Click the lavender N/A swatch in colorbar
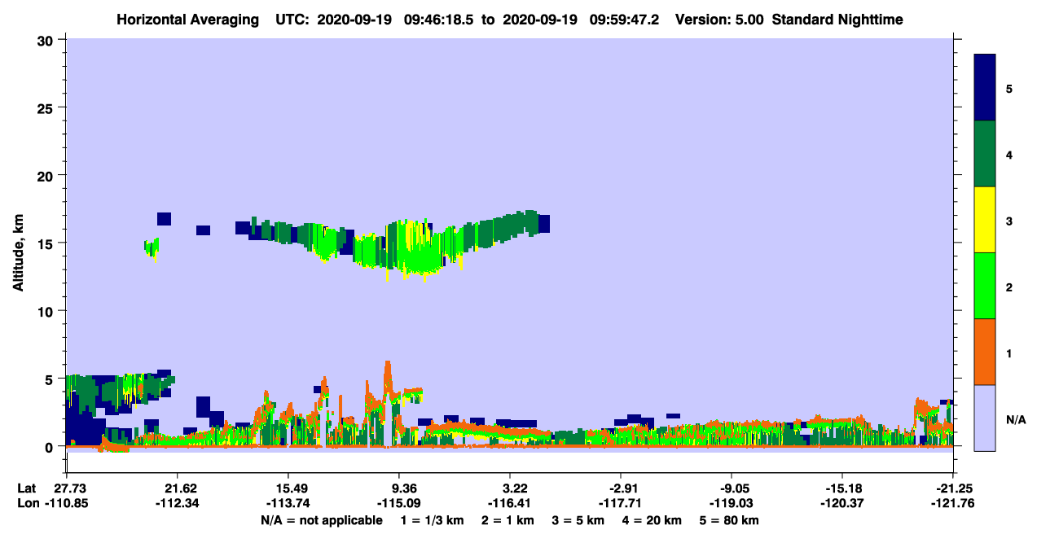The width and height of the screenshot is (1059, 543). [985, 418]
